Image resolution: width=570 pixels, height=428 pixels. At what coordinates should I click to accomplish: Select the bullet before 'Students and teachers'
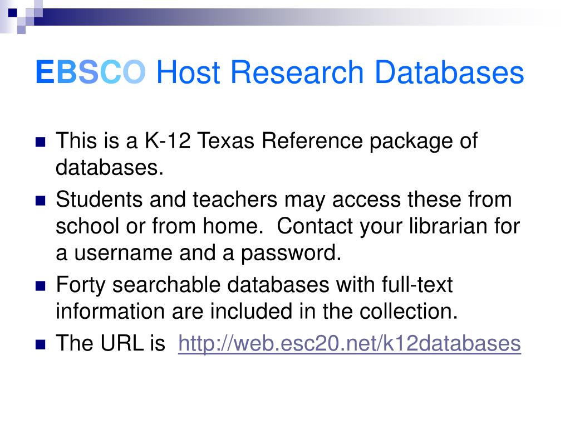(x=40, y=201)
